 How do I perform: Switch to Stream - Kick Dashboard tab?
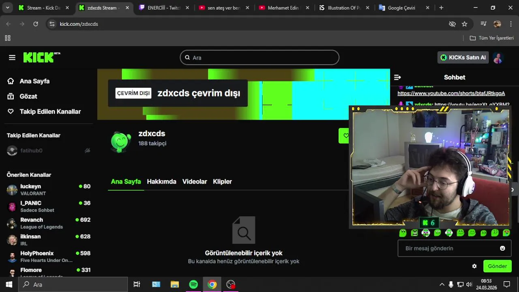tap(44, 8)
